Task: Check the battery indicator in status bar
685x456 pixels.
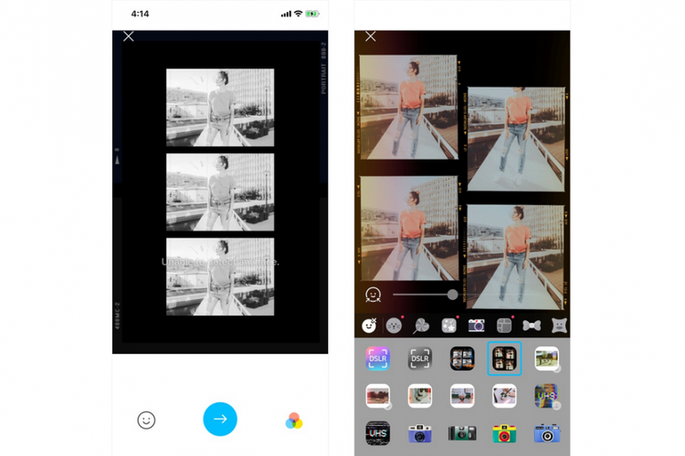Action: pyautogui.click(x=312, y=14)
